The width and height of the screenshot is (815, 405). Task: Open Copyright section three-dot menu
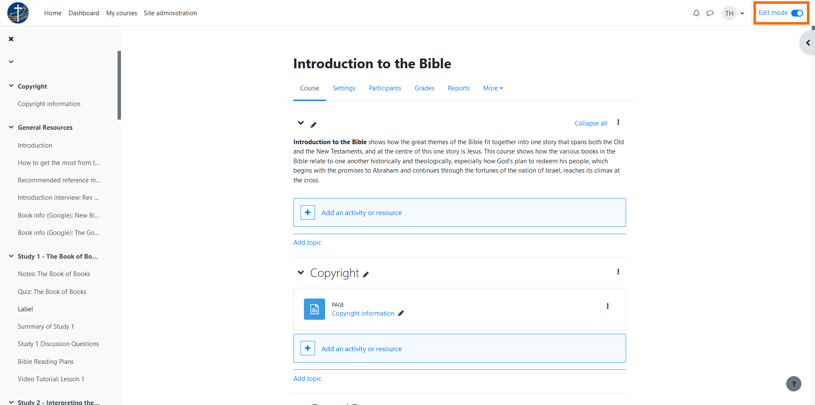[x=618, y=272]
